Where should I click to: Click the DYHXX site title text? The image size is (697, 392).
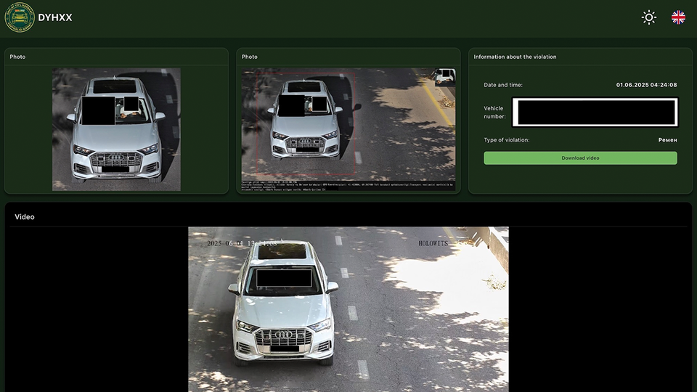pos(55,17)
